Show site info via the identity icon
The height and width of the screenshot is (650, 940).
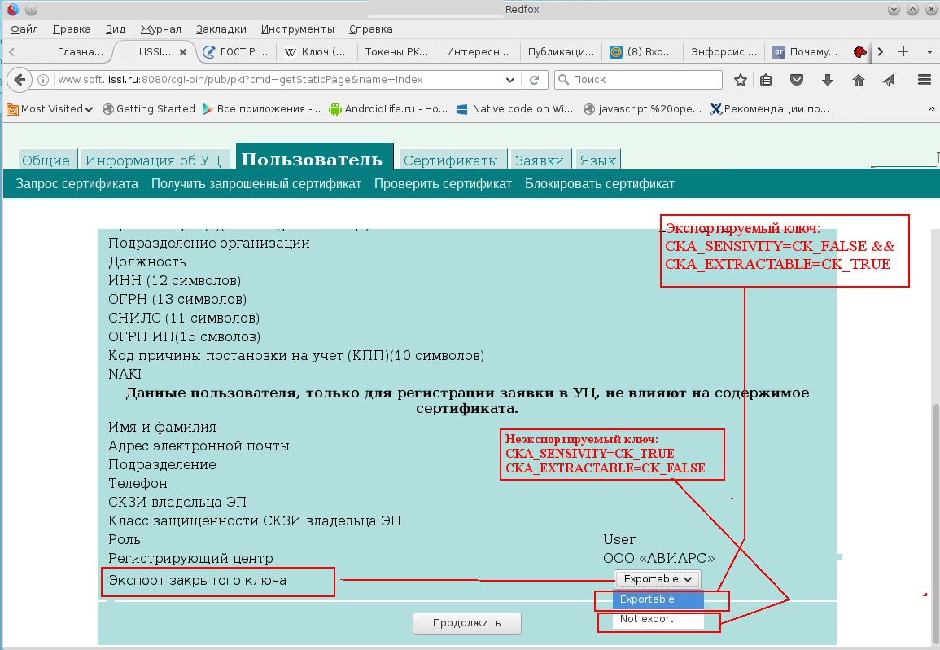43,80
